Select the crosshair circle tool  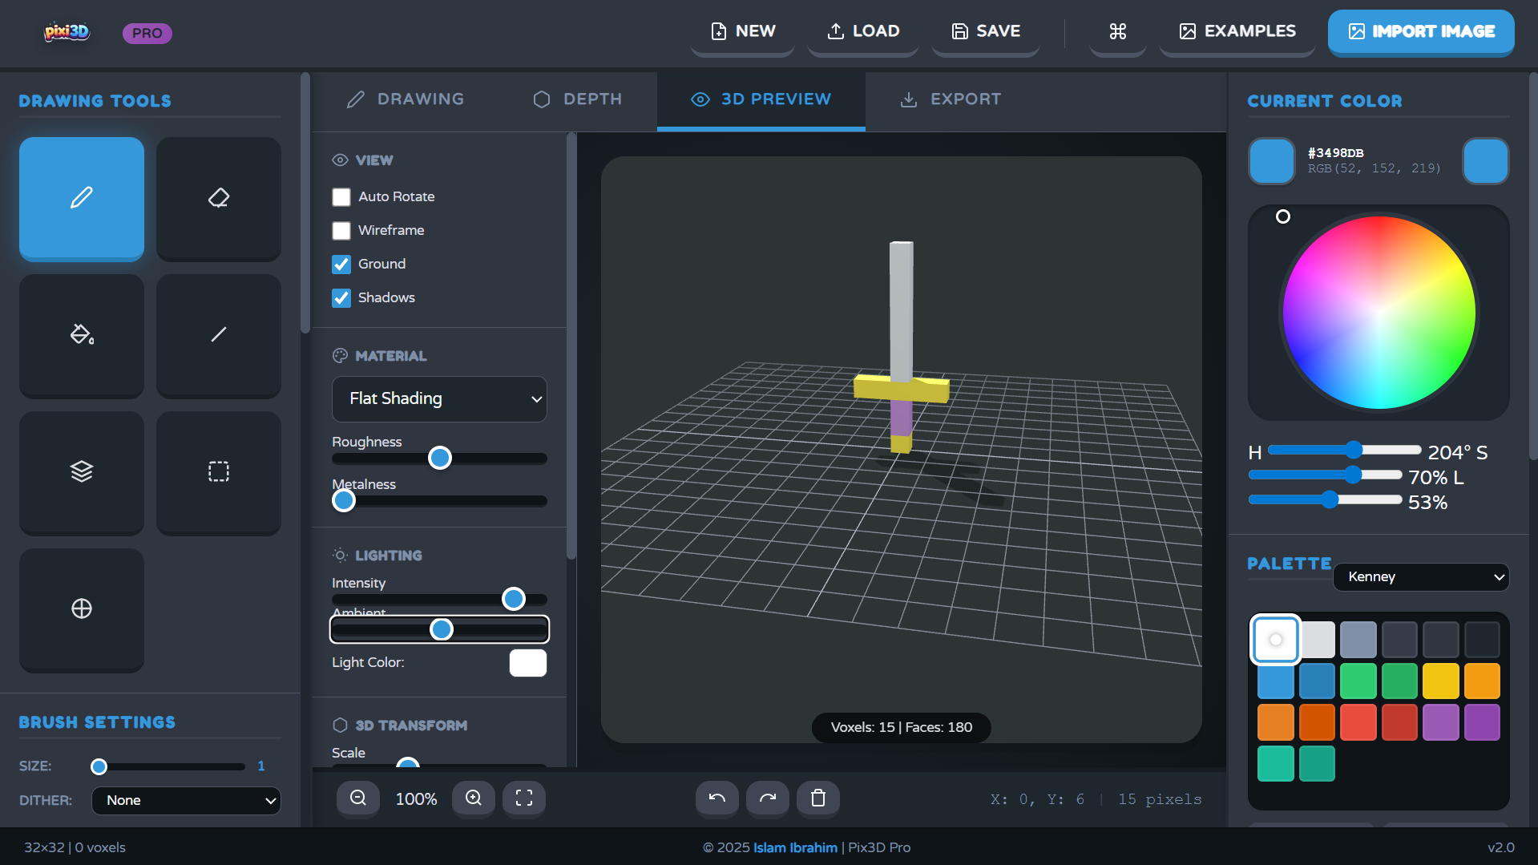click(x=82, y=609)
